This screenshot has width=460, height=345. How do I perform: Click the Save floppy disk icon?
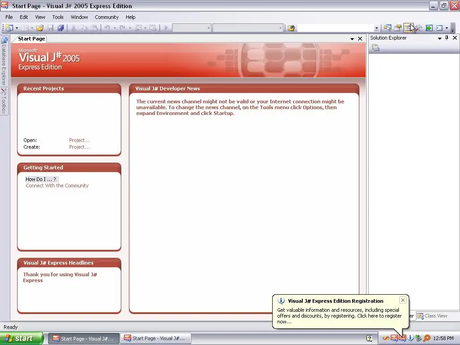pos(50,28)
